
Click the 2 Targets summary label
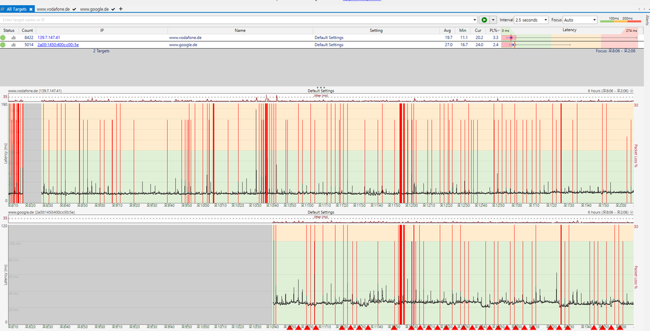pyautogui.click(x=101, y=51)
